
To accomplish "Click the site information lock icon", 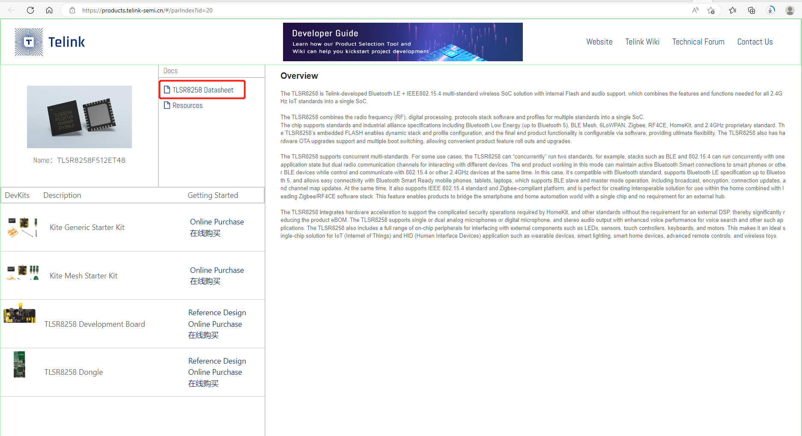I will click(72, 10).
